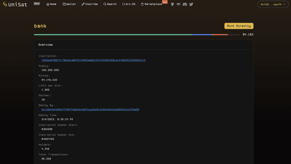Open the Twitter bird icon
Viewport: 291px width, 164px height.
coord(191,4)
